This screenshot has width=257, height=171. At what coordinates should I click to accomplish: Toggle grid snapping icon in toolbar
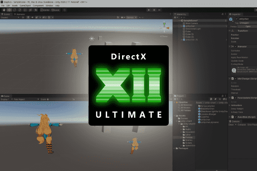coord(65,10)
